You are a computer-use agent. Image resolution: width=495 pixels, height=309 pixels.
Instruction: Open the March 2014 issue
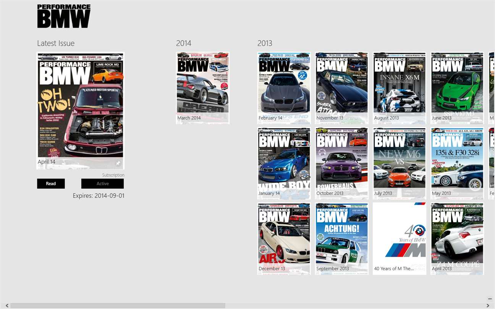(x=203, y=88)
